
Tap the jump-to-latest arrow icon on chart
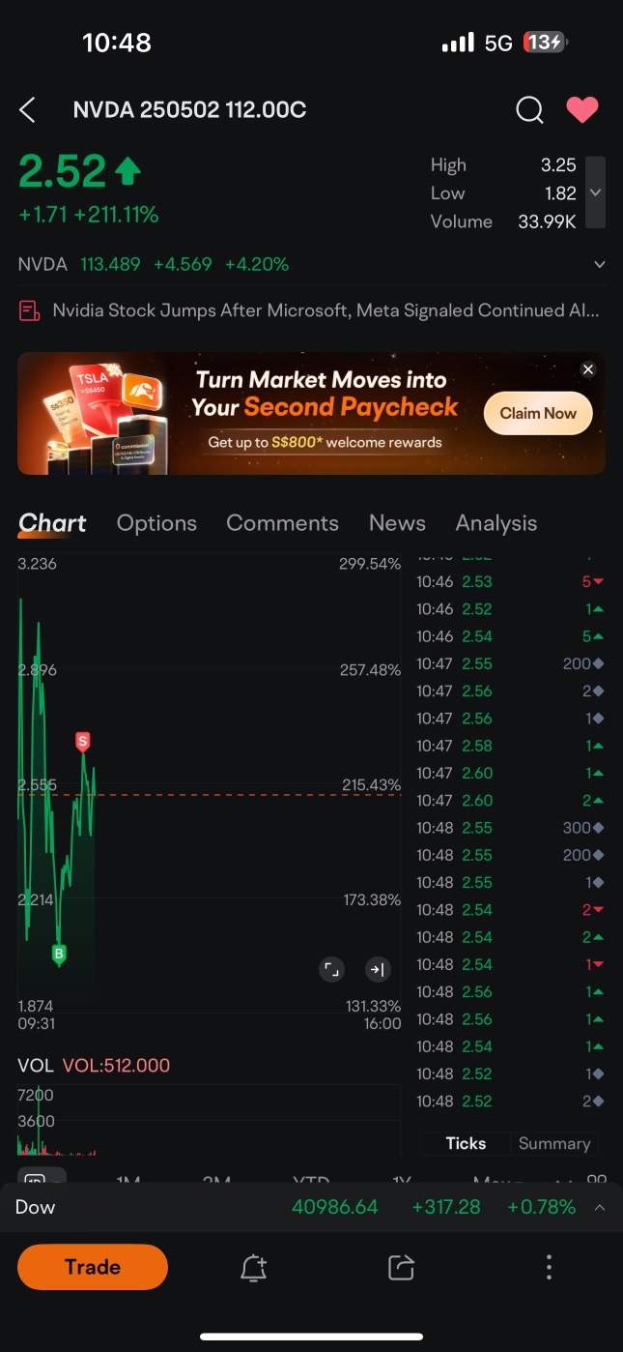coord(377,969)
